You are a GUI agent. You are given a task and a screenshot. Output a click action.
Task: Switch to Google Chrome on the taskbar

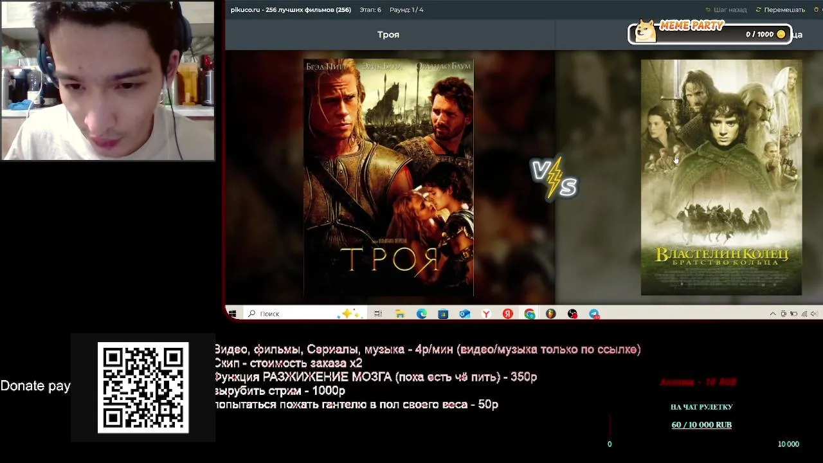click(x=529, y=314)
